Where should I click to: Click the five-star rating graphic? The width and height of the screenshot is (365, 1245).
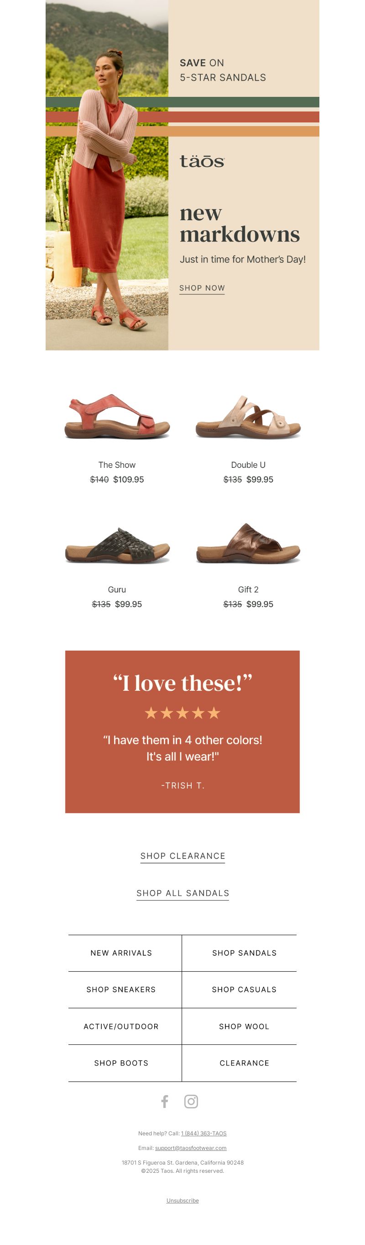pyautogui.click(x=182, y=713)
